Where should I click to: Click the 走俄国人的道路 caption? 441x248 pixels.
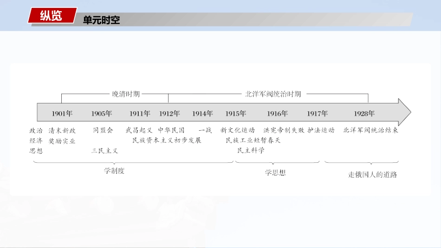(373, 175)
